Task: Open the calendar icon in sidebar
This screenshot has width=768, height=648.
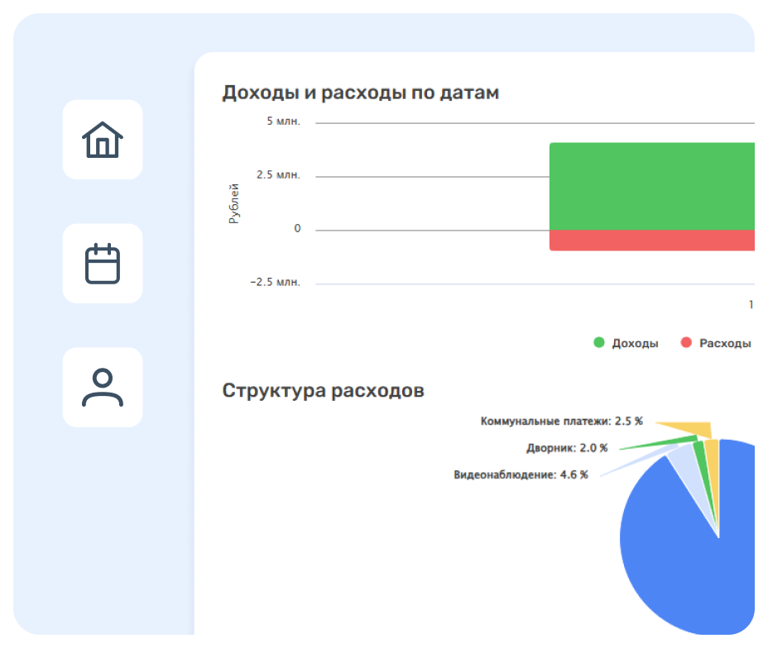Action: [x=103, y=264]
